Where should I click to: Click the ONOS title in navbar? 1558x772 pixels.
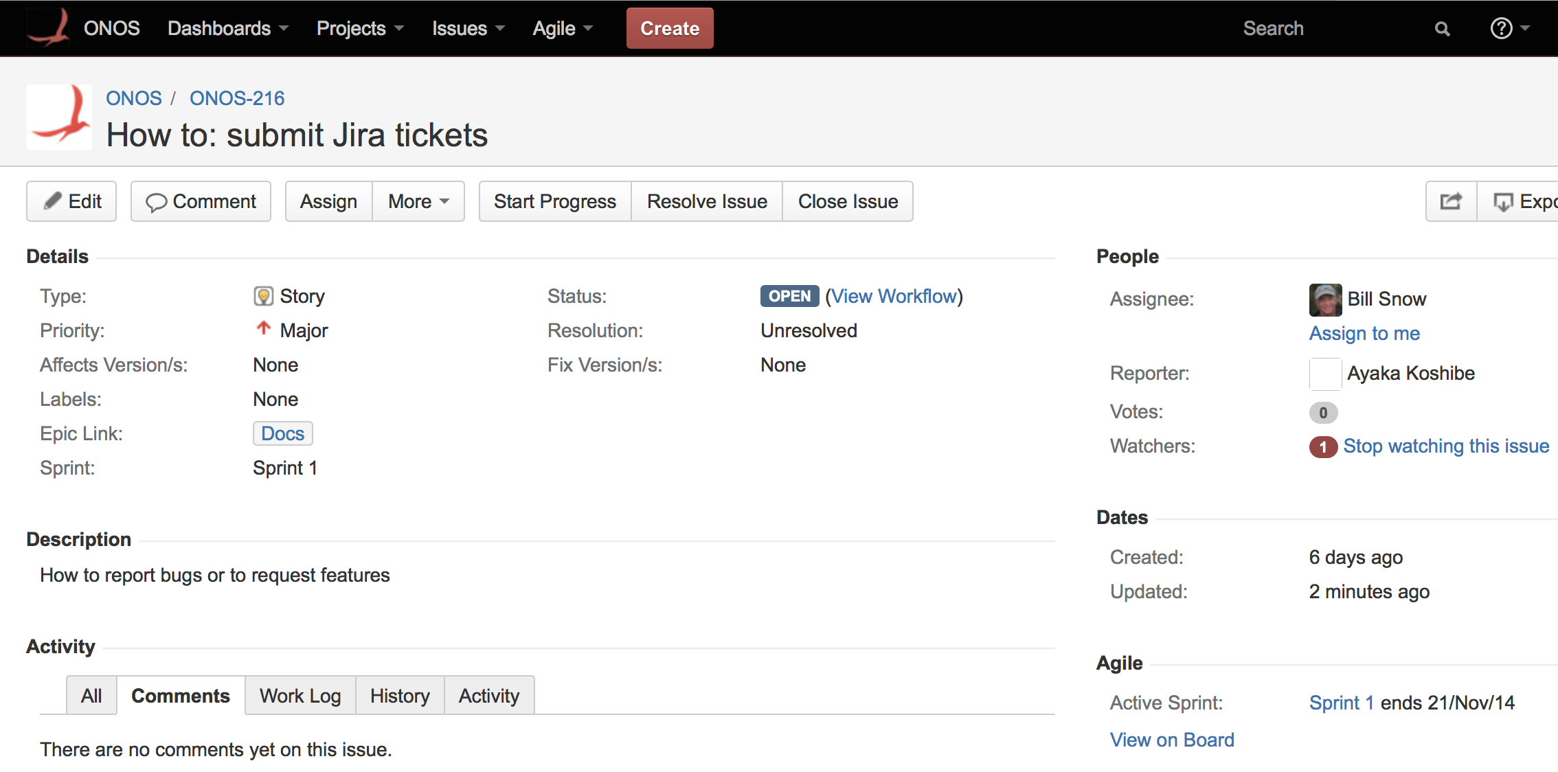pyautogui.click(x=112, y=28)
